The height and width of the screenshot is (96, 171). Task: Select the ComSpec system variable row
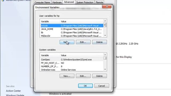tap(72, 59)
